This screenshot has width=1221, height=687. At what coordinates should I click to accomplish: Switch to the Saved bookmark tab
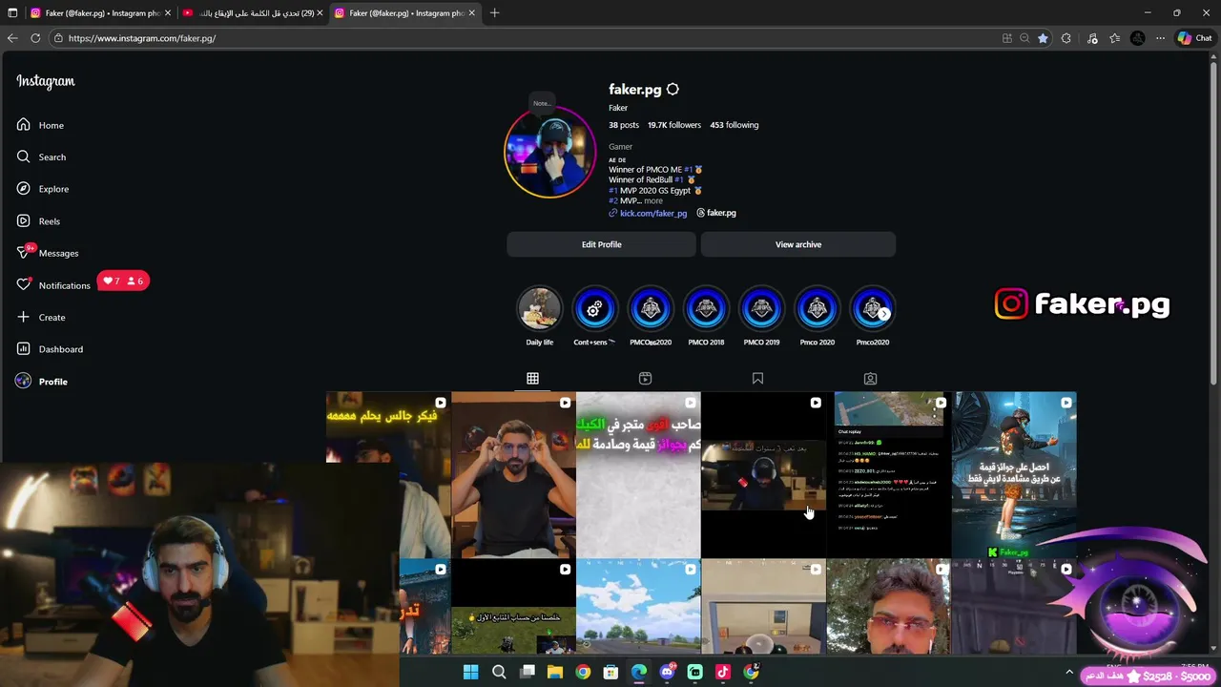(757, 379)
